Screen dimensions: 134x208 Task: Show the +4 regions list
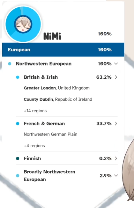[x=34, y=146]
